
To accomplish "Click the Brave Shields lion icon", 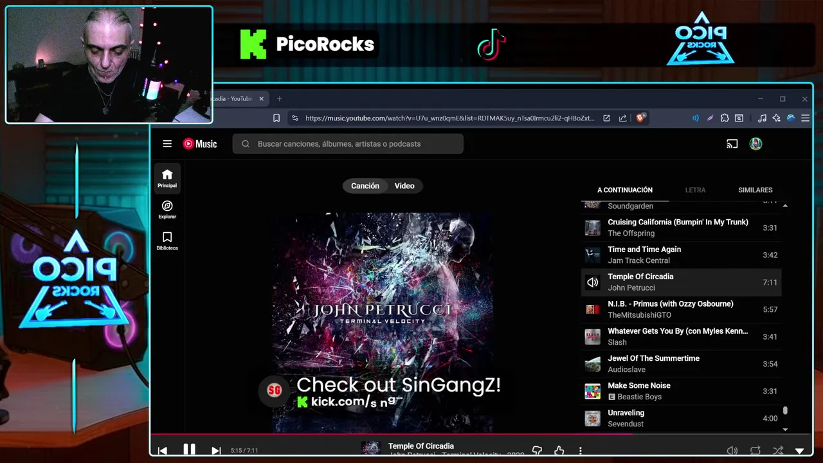I will pos(640,118).
